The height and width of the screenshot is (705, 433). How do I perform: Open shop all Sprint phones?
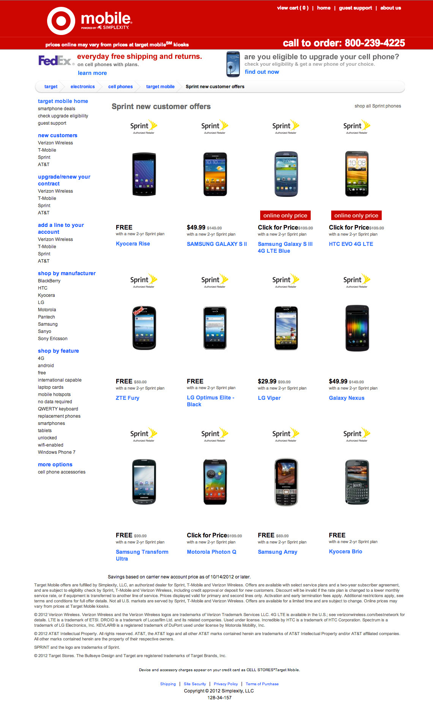click(x=378, y=106)
